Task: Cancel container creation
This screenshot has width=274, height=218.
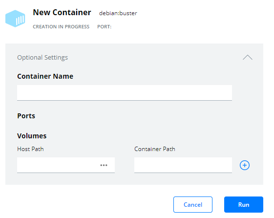Action: coord(193,204)
